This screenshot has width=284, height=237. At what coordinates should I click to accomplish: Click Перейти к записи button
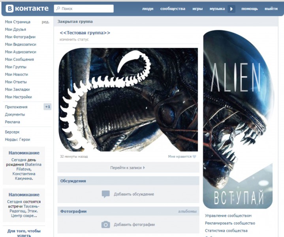pos(128,167)
